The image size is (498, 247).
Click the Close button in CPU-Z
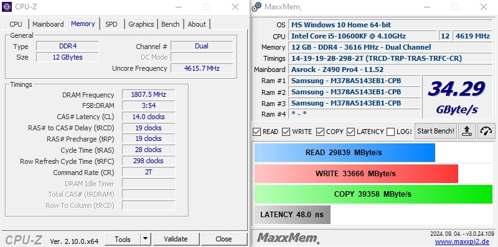223,239
